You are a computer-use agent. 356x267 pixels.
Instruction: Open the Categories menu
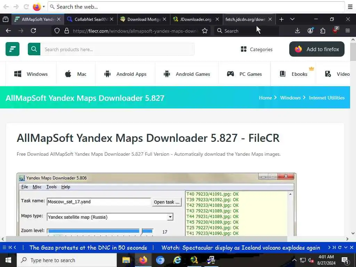(257, 49)
